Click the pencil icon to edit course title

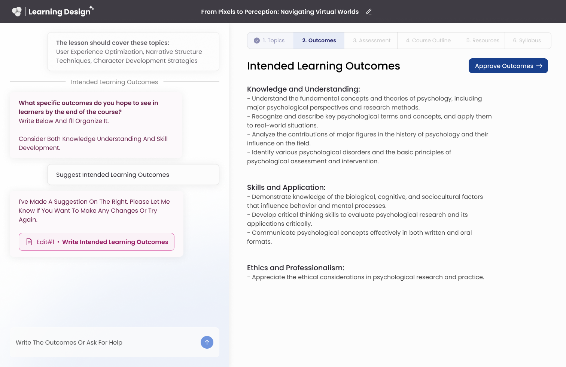(368, 12)
